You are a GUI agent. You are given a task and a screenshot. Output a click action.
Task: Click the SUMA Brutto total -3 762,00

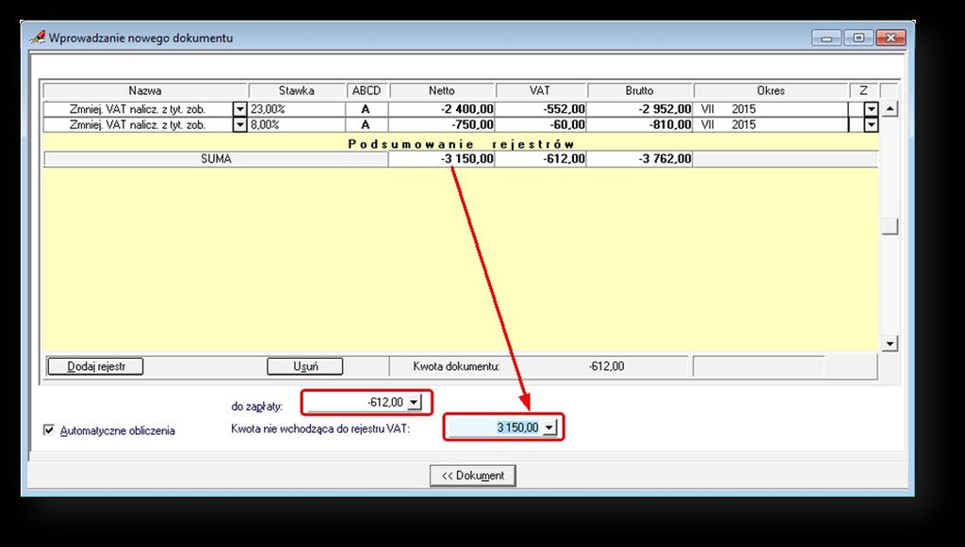[640, 159]
